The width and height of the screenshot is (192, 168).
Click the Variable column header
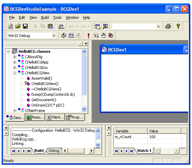coord(131,131)
